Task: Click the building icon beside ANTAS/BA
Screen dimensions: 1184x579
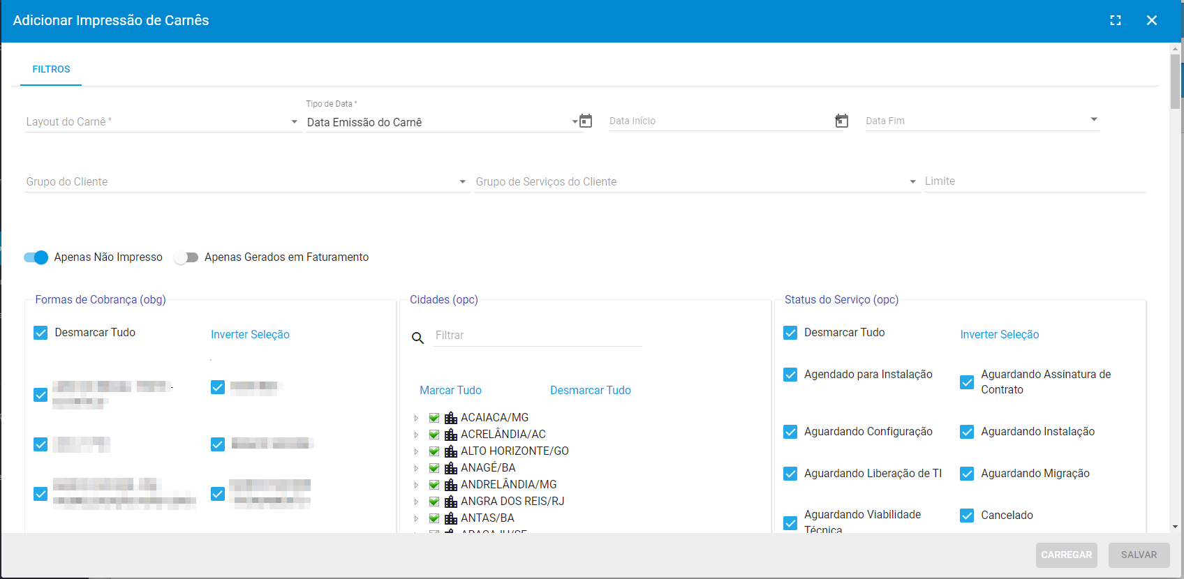Action: [451, 518]
